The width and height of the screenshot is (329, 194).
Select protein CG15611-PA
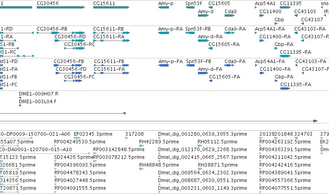point(109,69)
